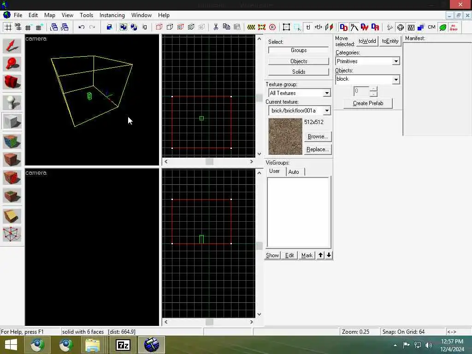Click the Toggle Face Alignment icon

tap(329, 27)
